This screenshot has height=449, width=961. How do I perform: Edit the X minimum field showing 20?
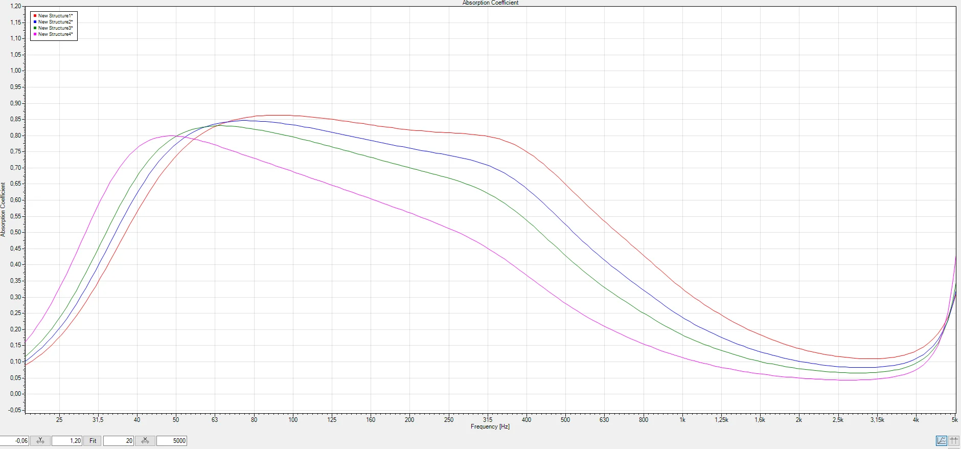click(119, 440)
